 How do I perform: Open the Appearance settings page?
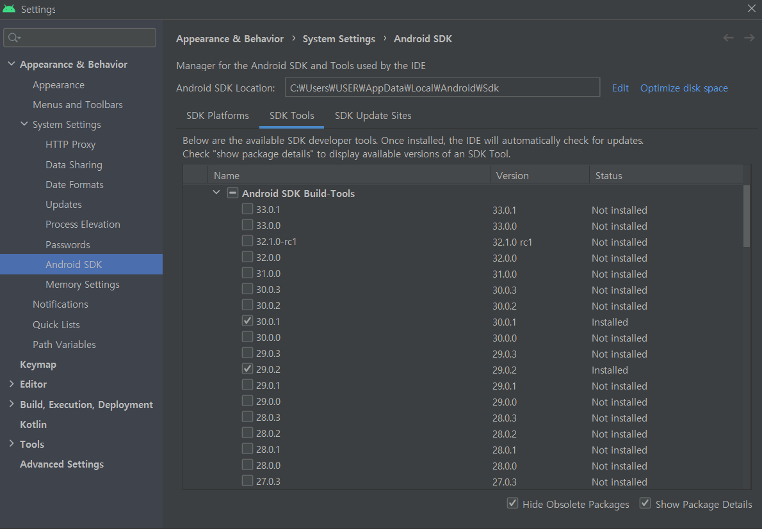[58, 85]
